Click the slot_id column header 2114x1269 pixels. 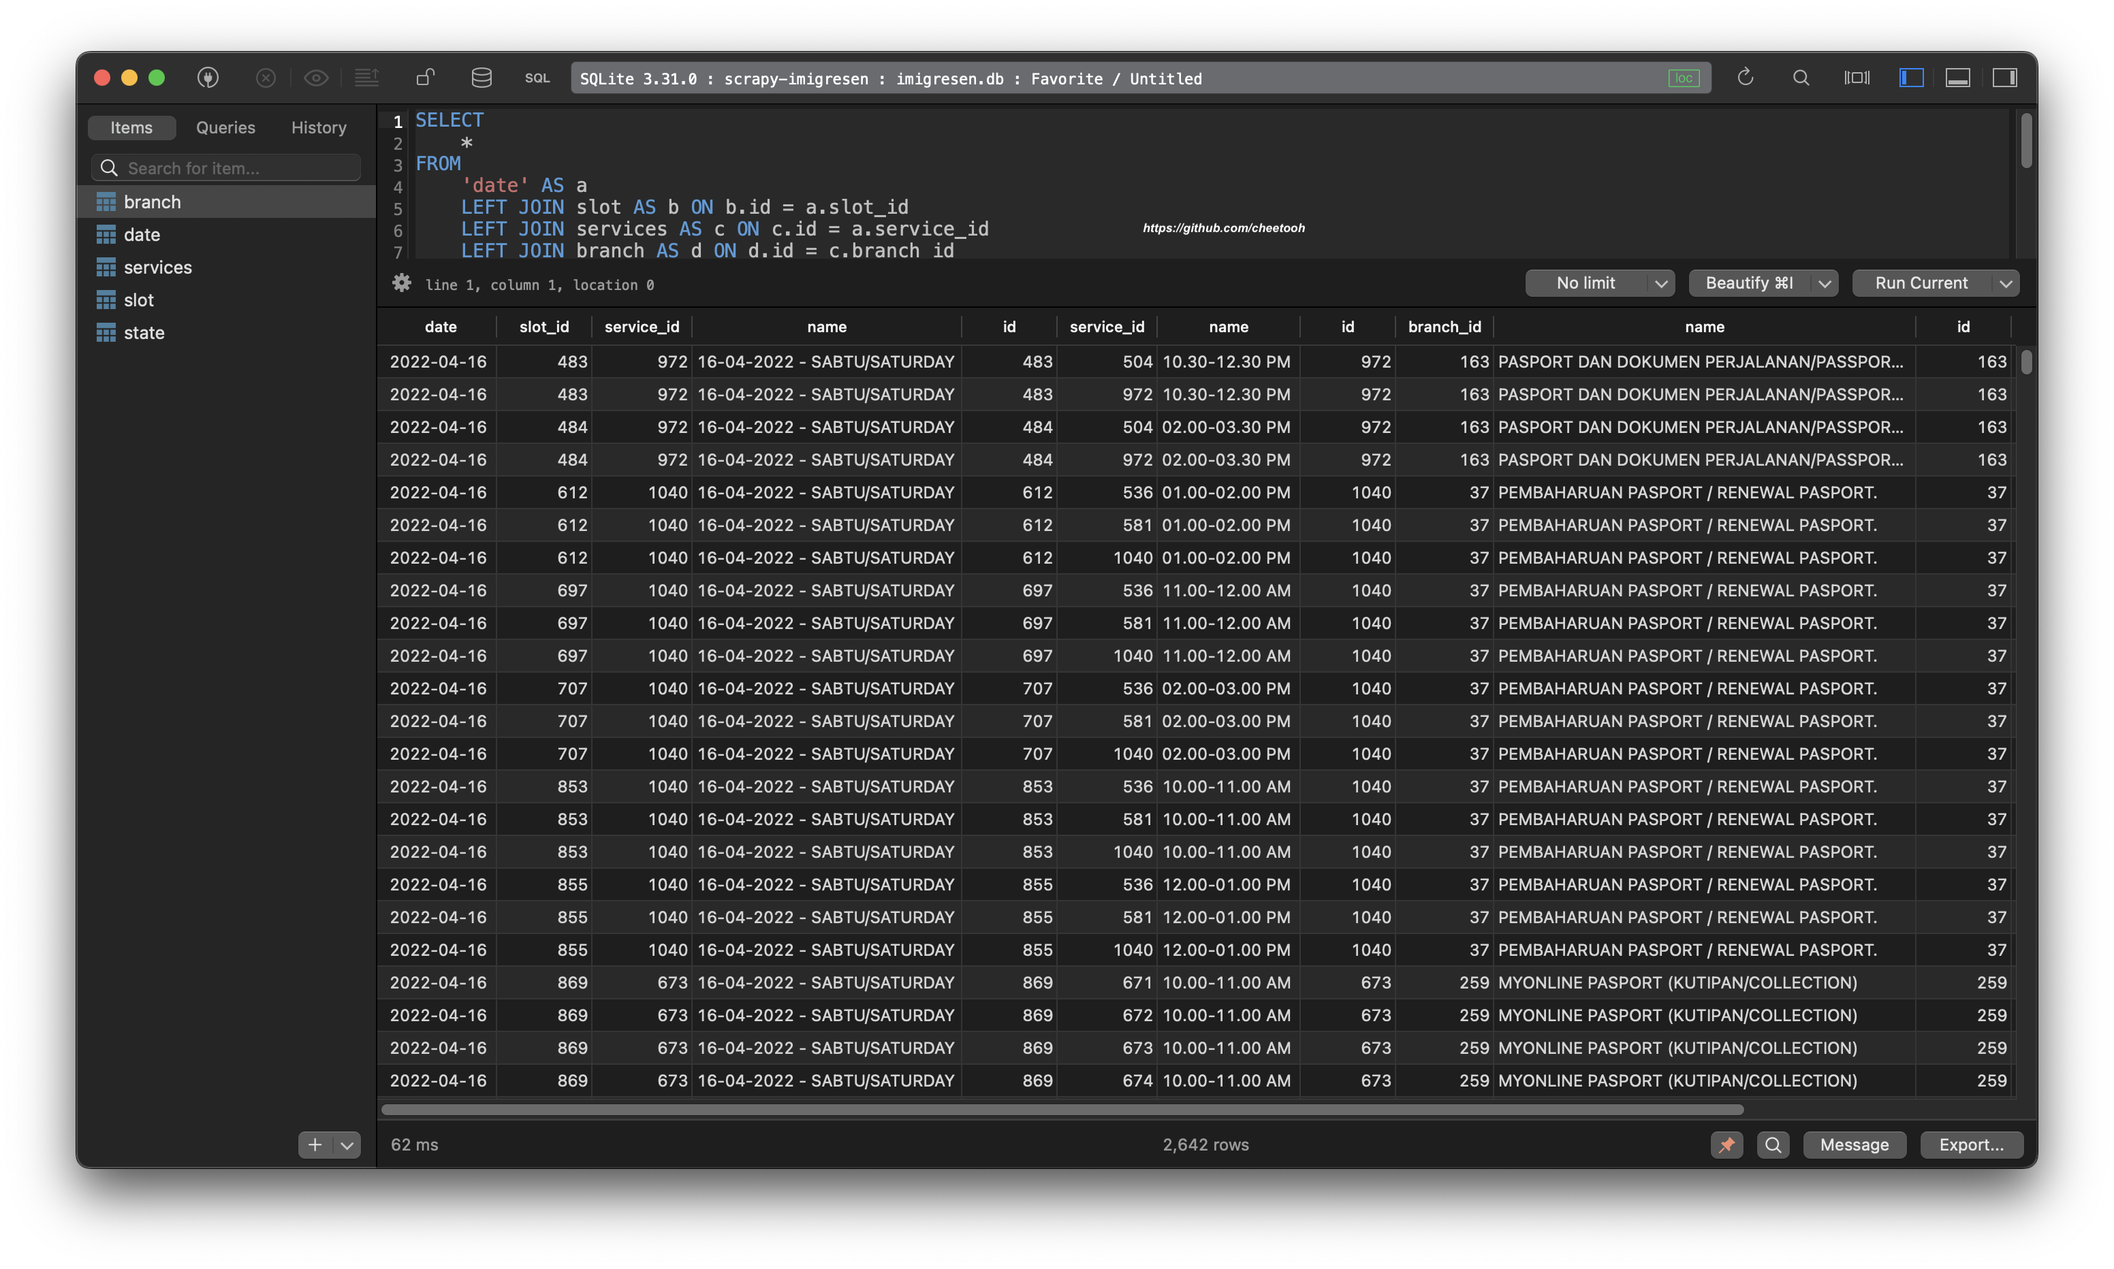tap(544, 327)
